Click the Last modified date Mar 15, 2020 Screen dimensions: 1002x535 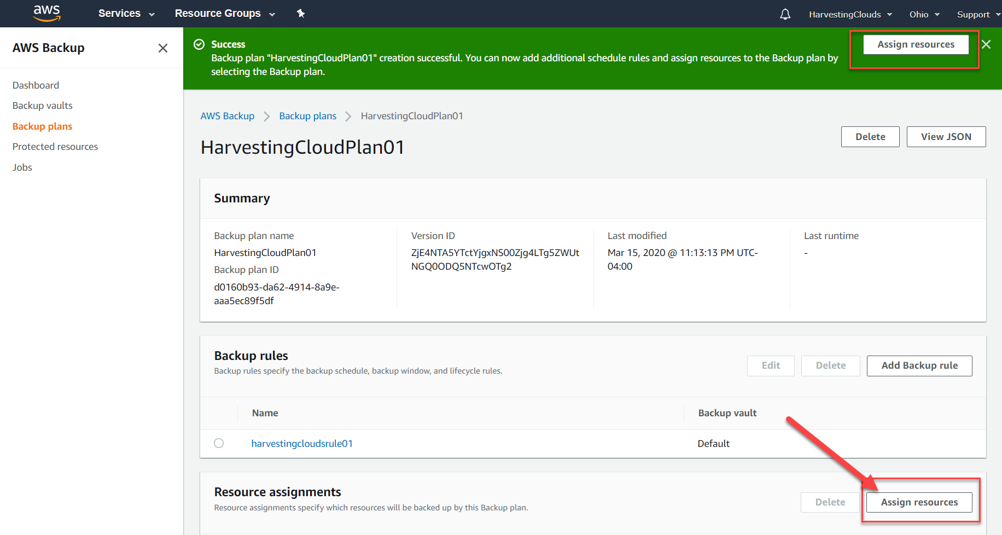tap(683, 259)
